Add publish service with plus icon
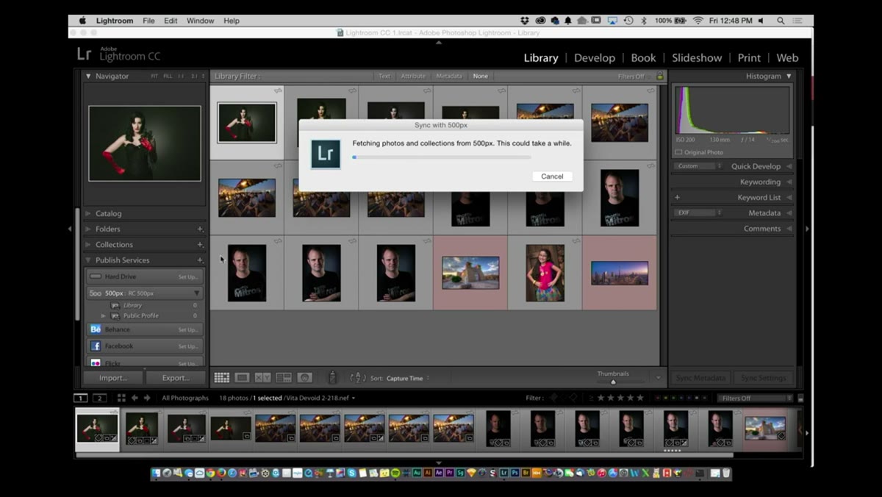882x497 pixels. [200, 260]
